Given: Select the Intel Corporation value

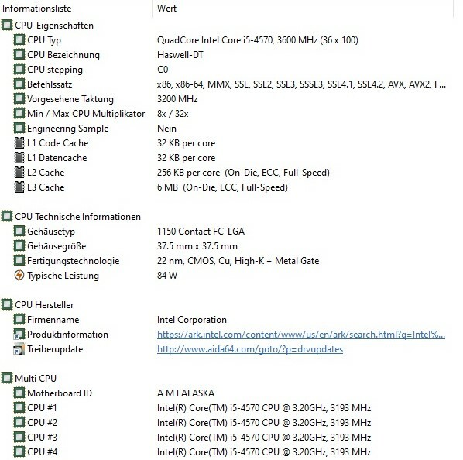Looking at the screenshot, I should click(x=192, y=320).
